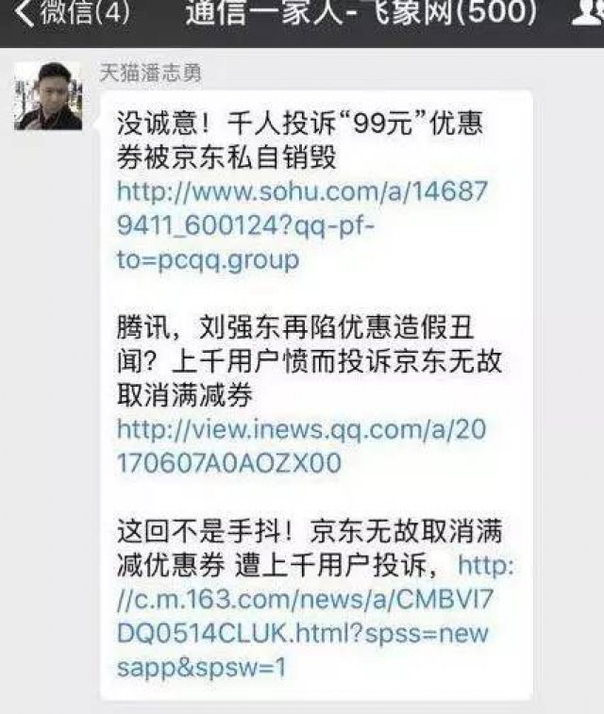The width and height of the screenshot is (604, 714).
Task: Tap text line 券被京东私自销毁
Action: pyautogui.click(x=226, y=158)
